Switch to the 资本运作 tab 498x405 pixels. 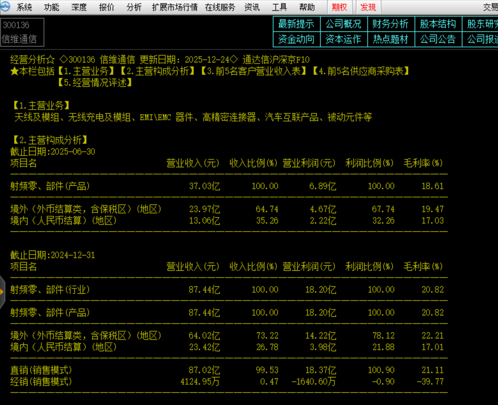[343, 39]
